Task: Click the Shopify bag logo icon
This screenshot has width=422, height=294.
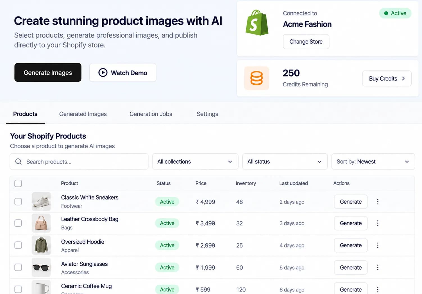Action: (x=257, y=23)
